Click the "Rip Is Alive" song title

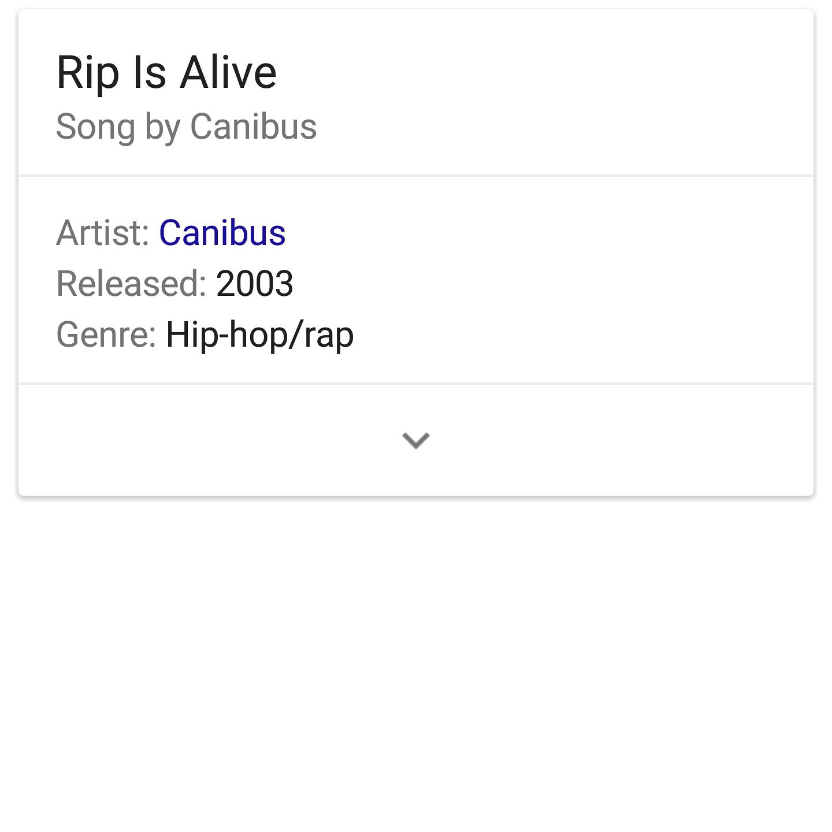[166, 73]
